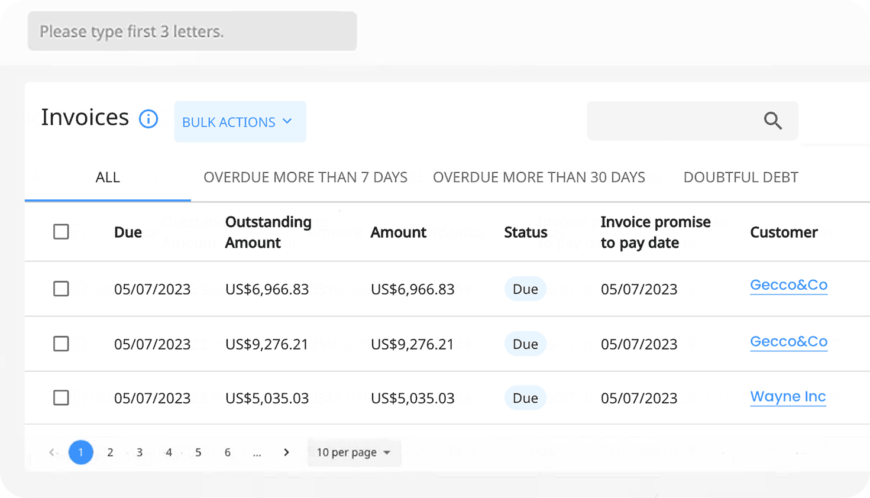Switch to Overdue More Than 7 Days tab
The height and width of the screenshot is (498, 870).
pyautogui.click(x=305, y=177)
